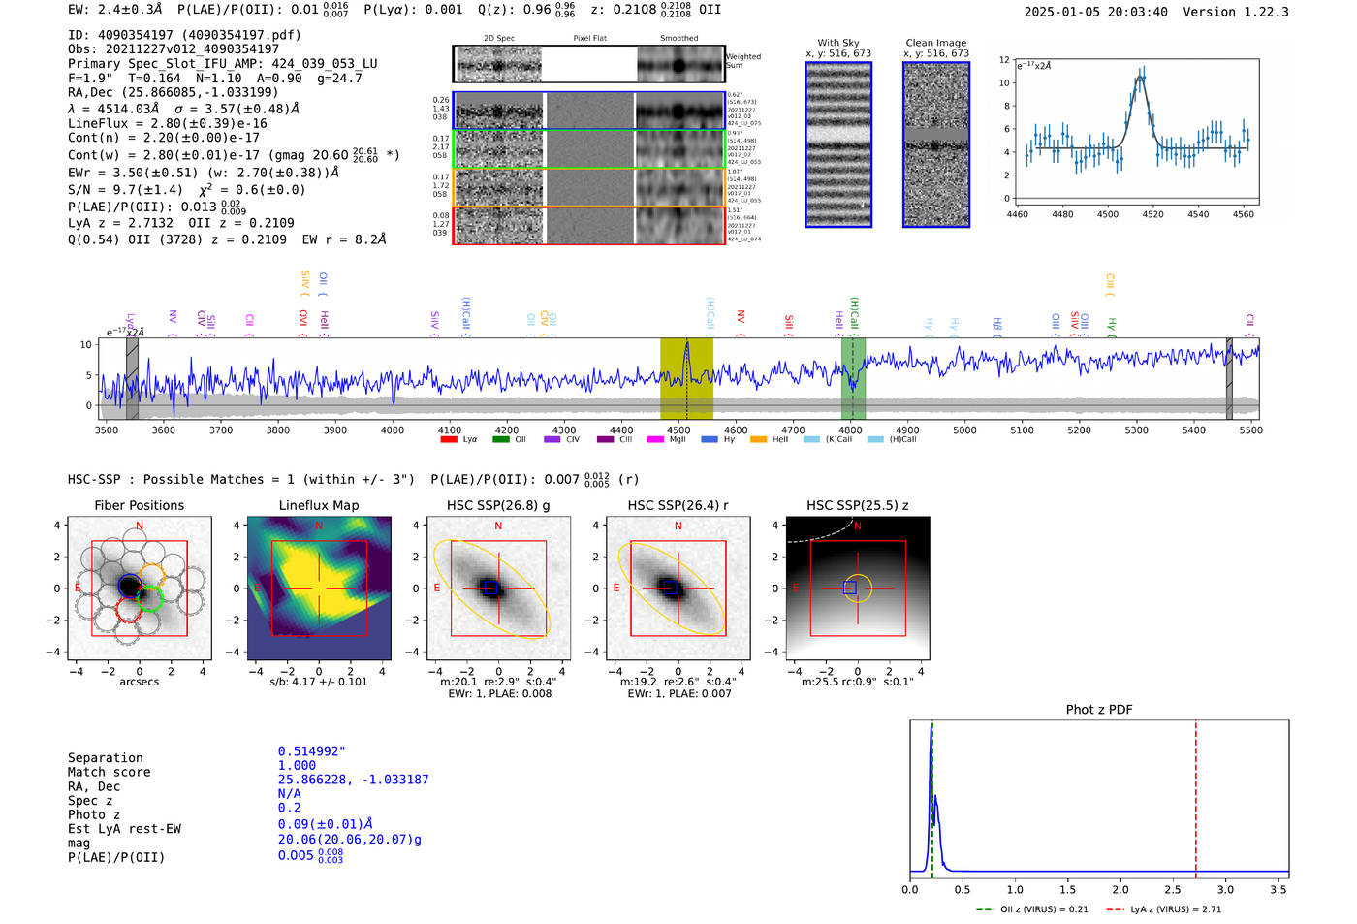Click the blue Hγ legend swatch
The width and height of the screenshot is (1357, 924).
pos(710,440)
